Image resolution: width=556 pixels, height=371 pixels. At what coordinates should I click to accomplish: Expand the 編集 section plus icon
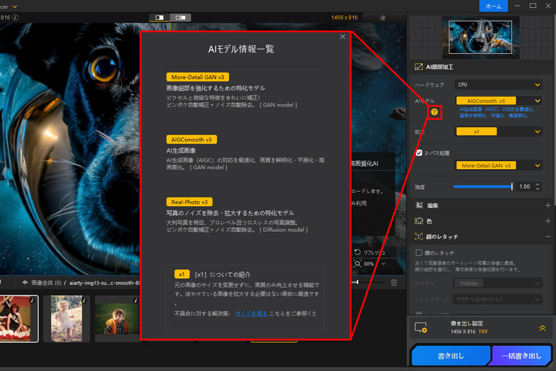(x=548, y=205)
